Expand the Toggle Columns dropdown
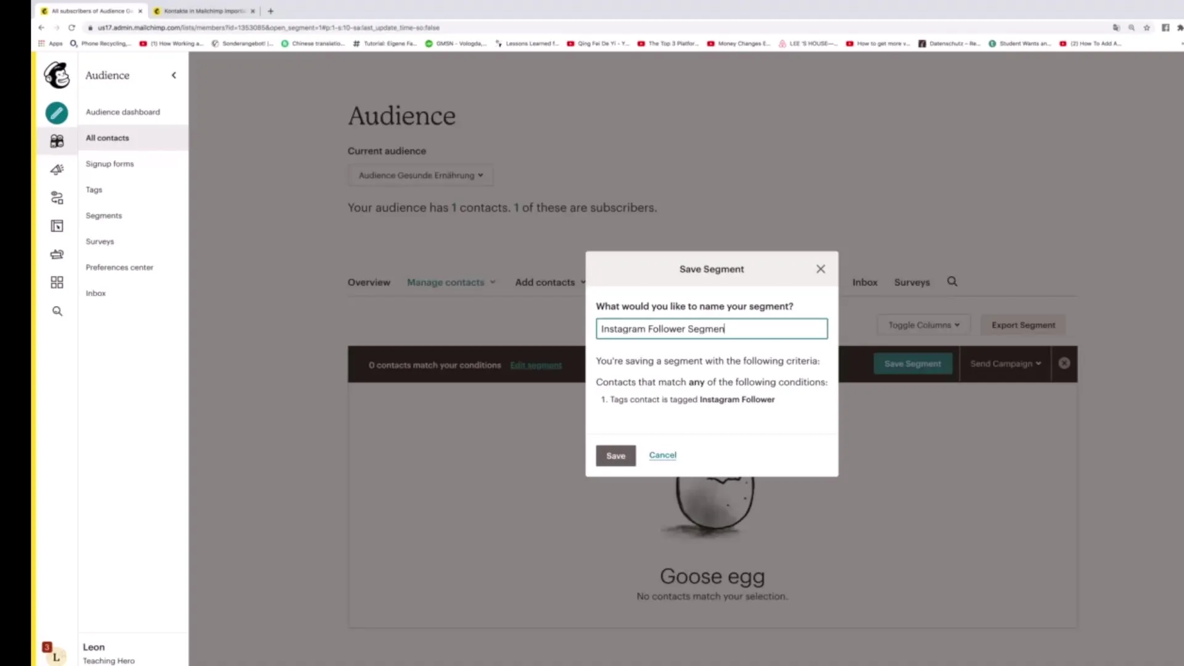1184x666 pixels. pos(924,325)
